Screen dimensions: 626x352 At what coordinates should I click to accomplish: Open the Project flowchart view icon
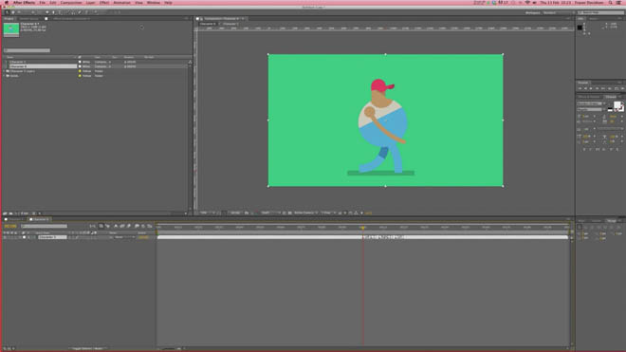coord(190,62)
